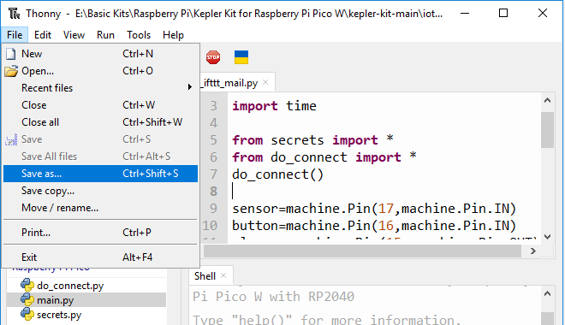Choose Open... from the File menu

(100, 71)
